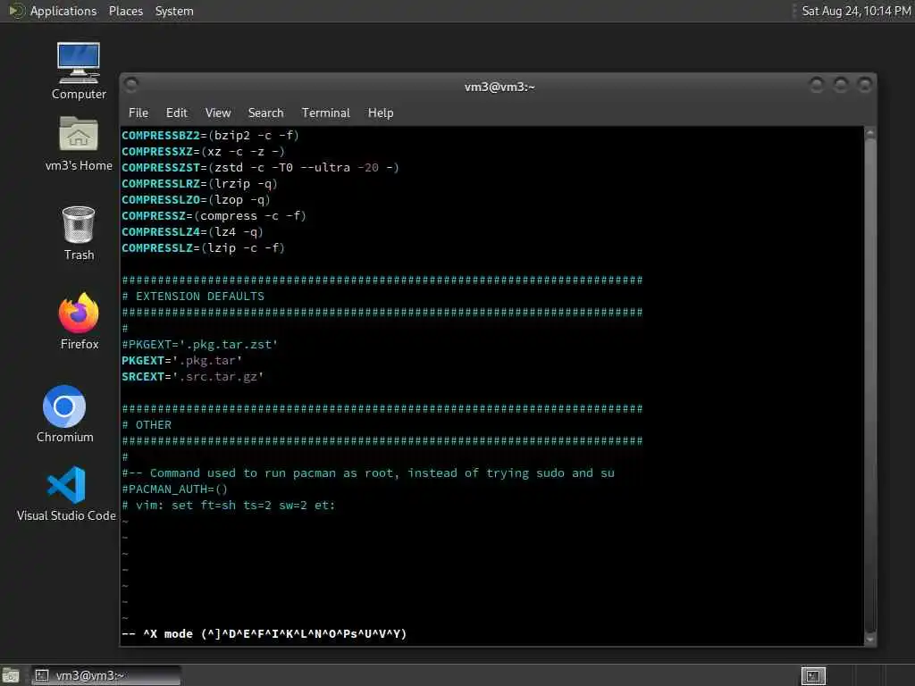Click the clock showing Sat Aug 24
This screenshot has width=915, height=686.
(x=855, y=11)
